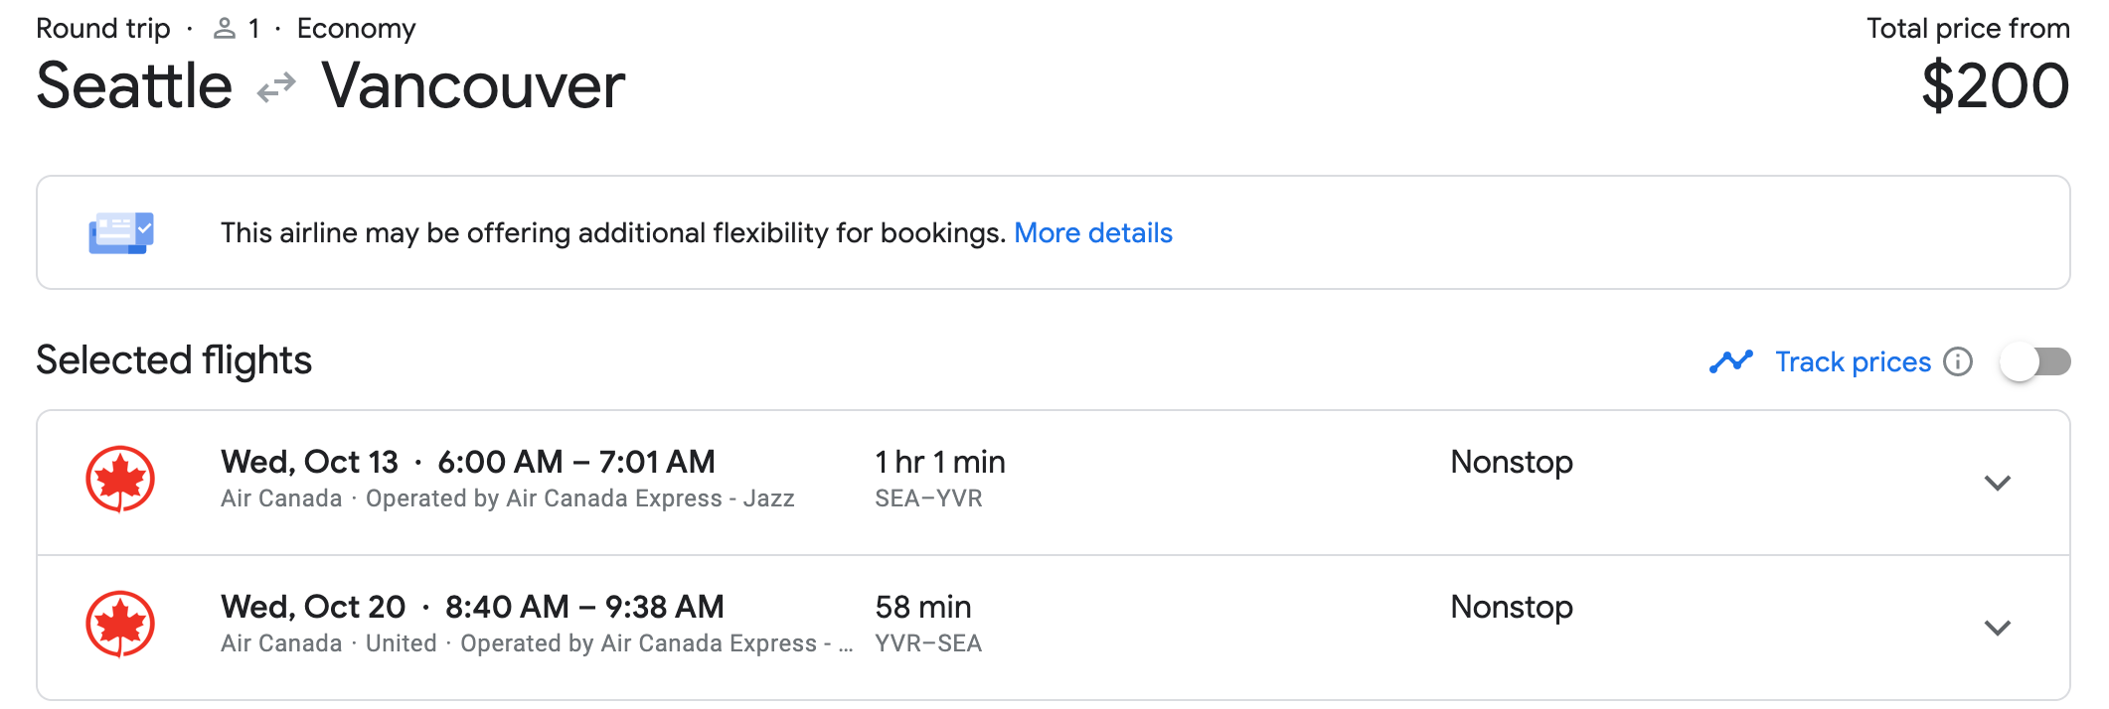Screen dimensions: 2109x709
Task: Click Air Canada logo on Oct 20 flight
Action: (x=120, y=624)
